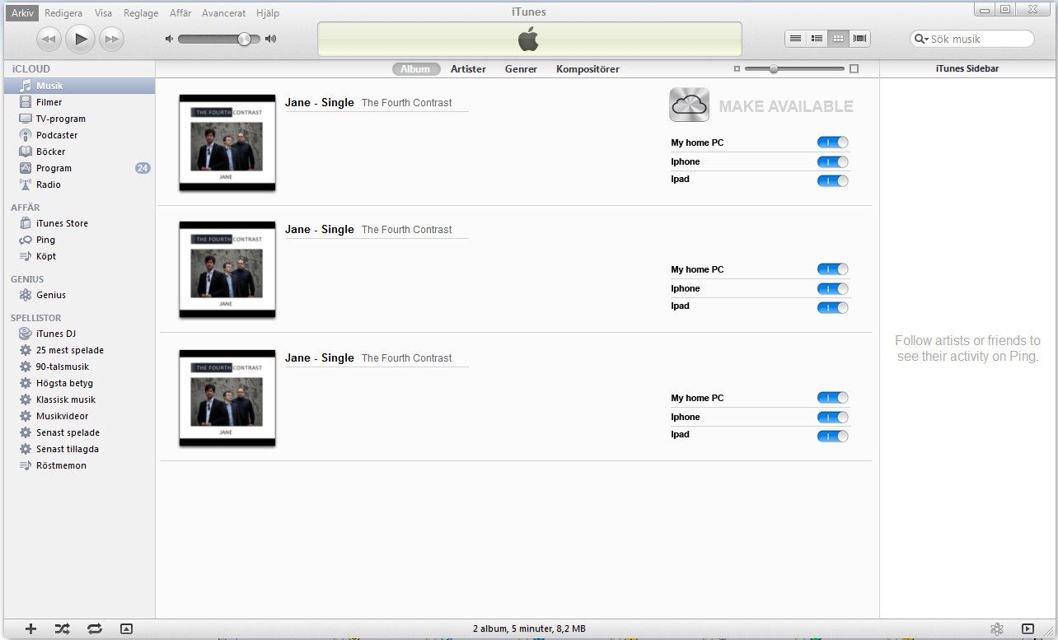Open the Avancerat menu
1058x640 pixels.
click(x=223, y=12)
